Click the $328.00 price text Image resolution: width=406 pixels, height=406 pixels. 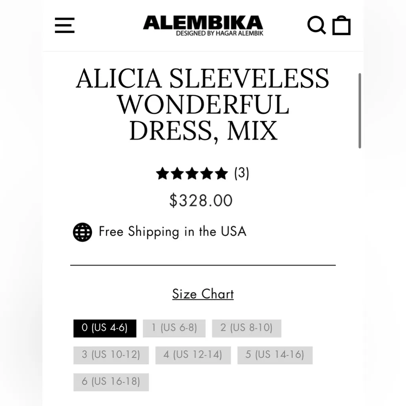(x=201, y=200)
